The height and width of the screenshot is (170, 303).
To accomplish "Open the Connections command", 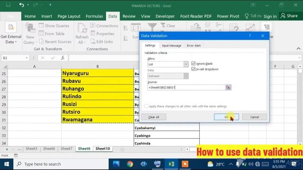I will (x=104, y=25).
